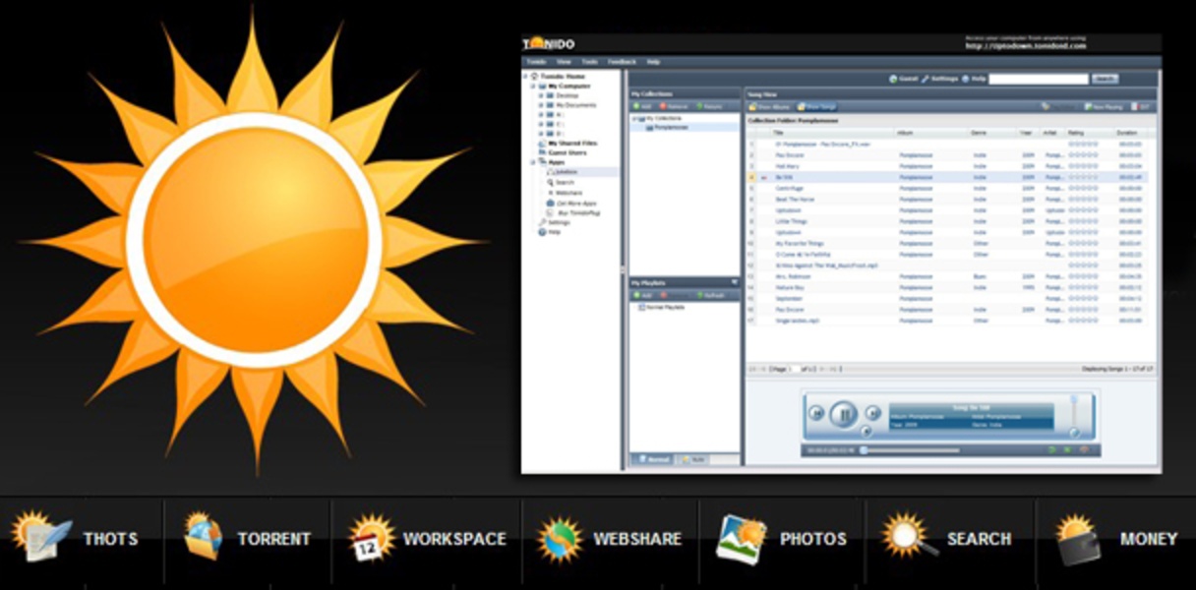1196x590 pixels.
Task: Open the Feedback menu
Action: 622,61
